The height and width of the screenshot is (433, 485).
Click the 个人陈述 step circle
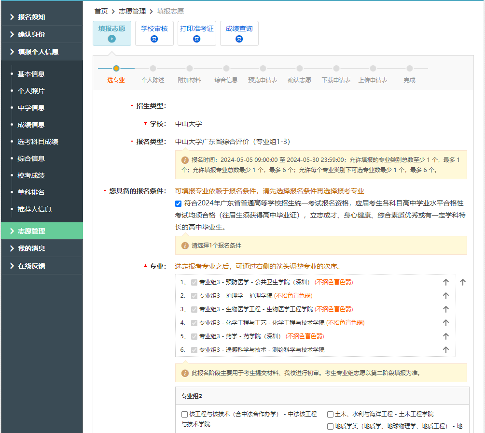tap(153, 68)
